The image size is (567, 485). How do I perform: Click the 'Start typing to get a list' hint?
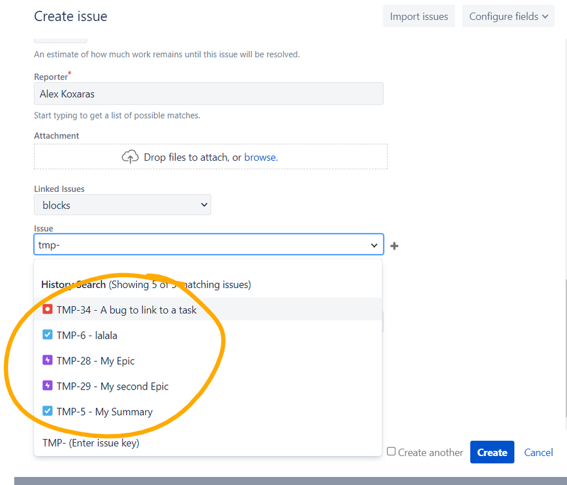[117, 116]
